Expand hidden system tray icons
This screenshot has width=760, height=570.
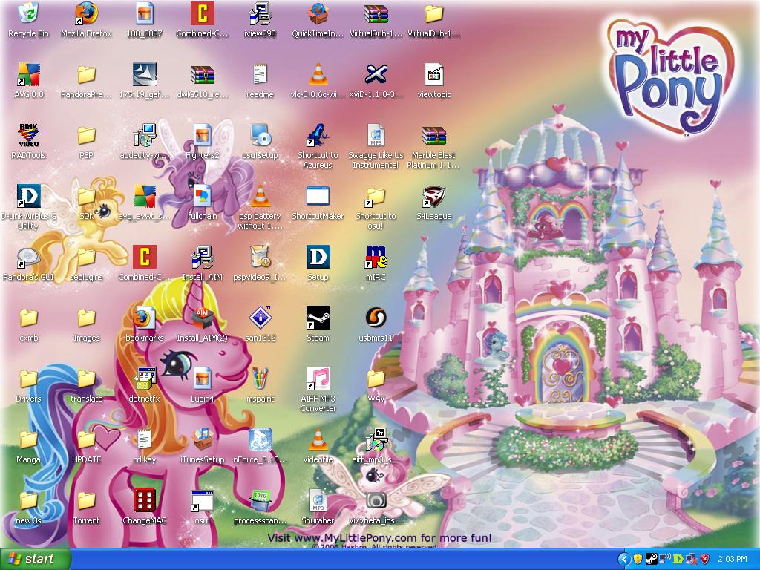[623, 560]
